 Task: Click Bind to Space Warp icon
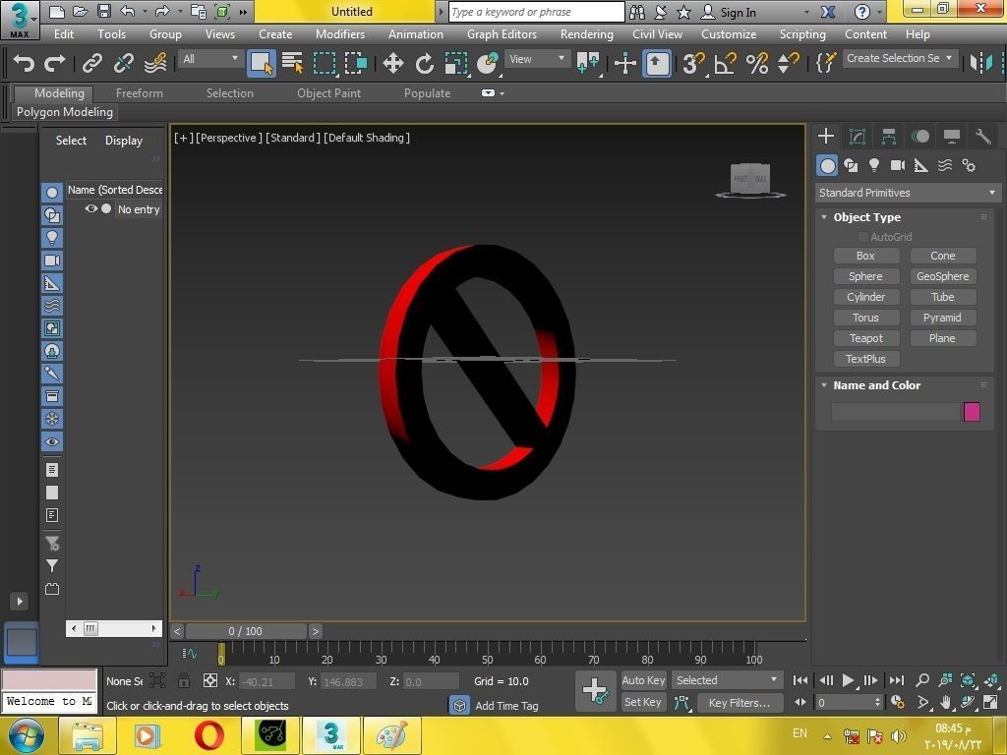coord(155,63)
